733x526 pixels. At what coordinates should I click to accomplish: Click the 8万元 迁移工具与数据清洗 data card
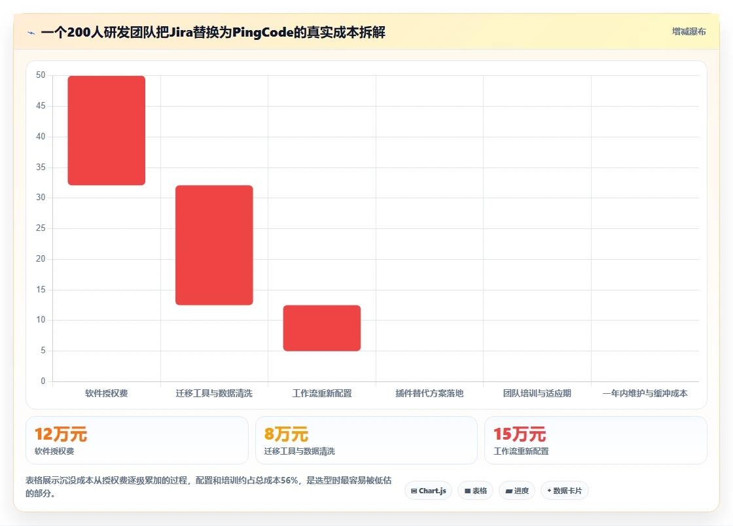(366, 440)
